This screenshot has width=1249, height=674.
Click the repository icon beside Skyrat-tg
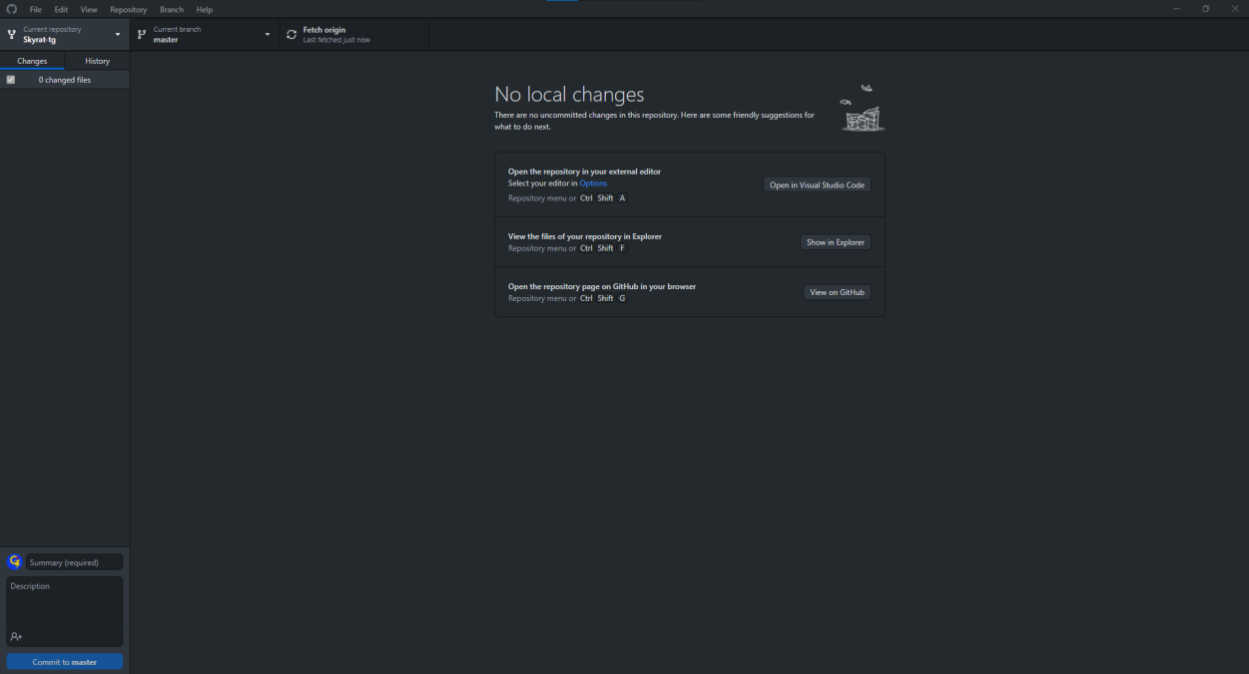point(12,35)
